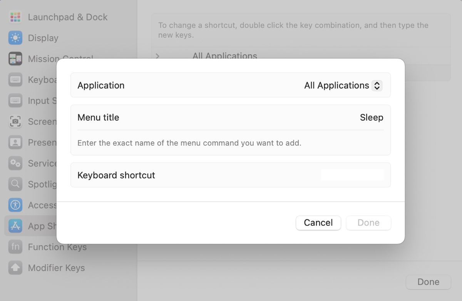
Task: Click the All Applications row label behind dialog
Action: [x=225, y=55]
